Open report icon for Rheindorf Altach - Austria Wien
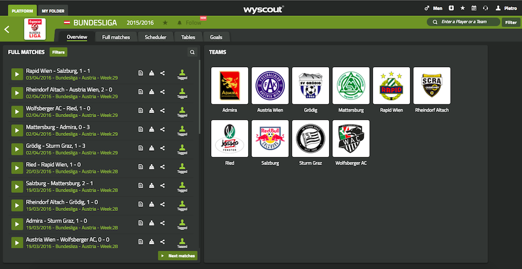This screenshot has height=269, width=522. (140, 92)
